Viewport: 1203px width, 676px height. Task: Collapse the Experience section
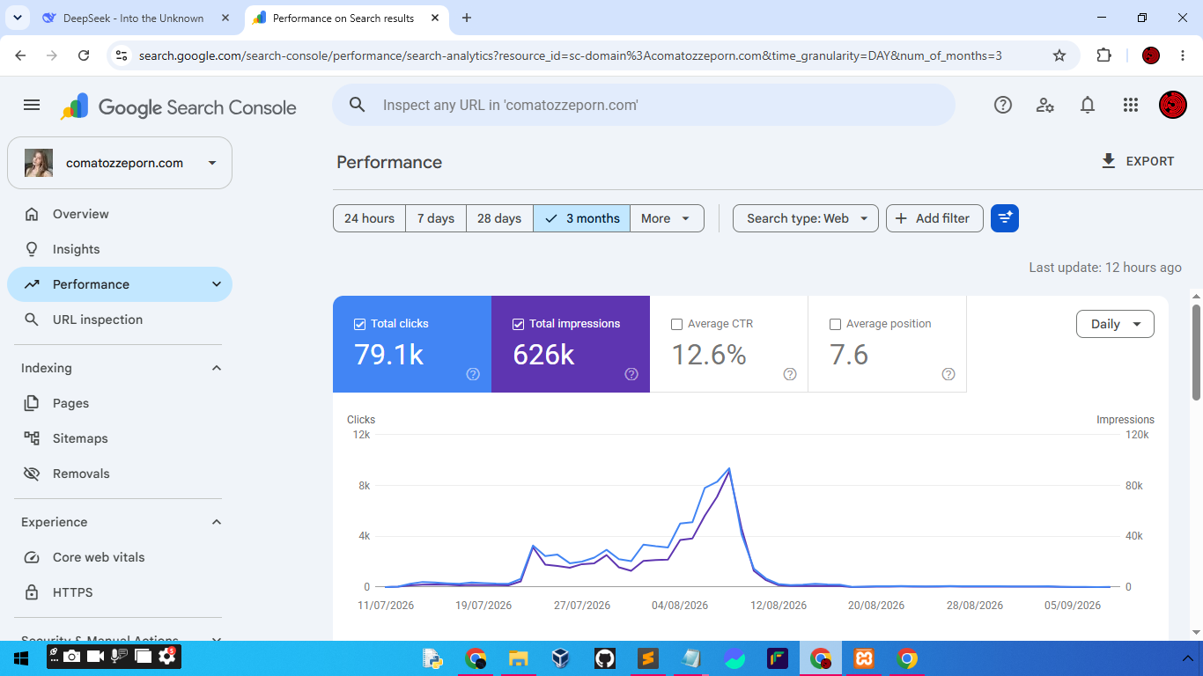tap(217, 522)
